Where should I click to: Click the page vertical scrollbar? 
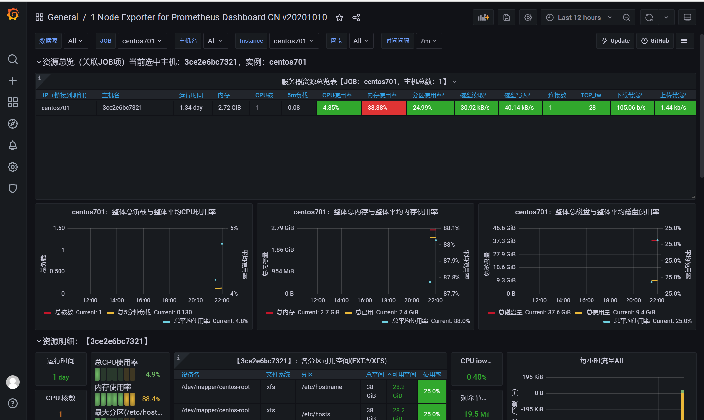pos(702,106)
